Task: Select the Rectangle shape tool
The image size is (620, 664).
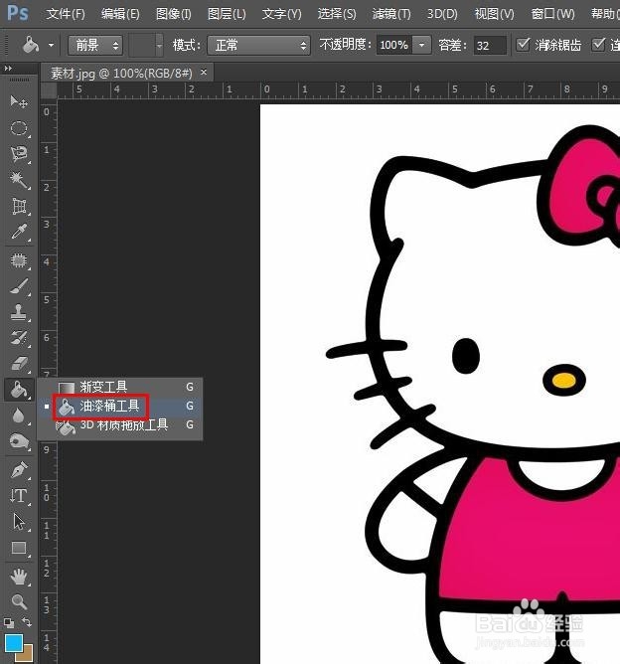Action: [19, 548]
